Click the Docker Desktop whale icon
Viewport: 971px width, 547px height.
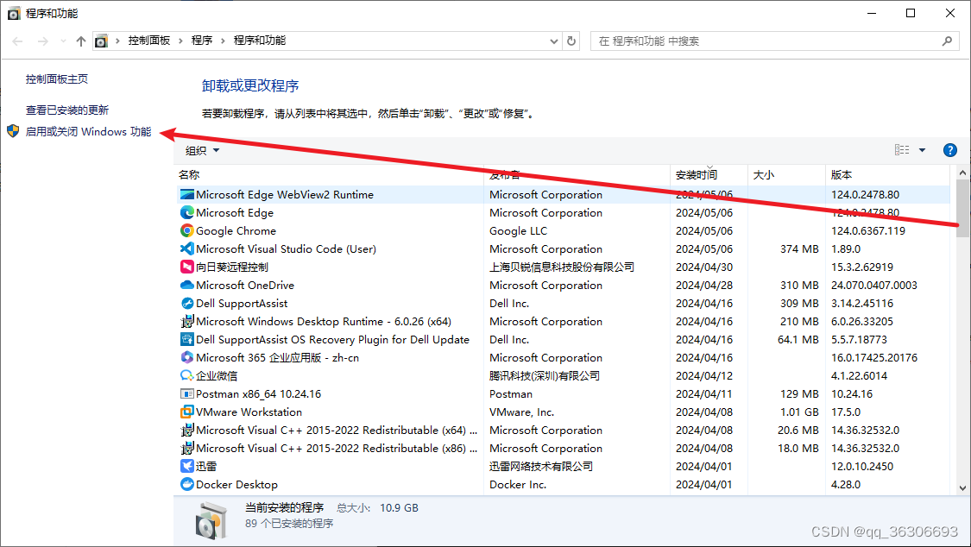[x=187, y=484]
